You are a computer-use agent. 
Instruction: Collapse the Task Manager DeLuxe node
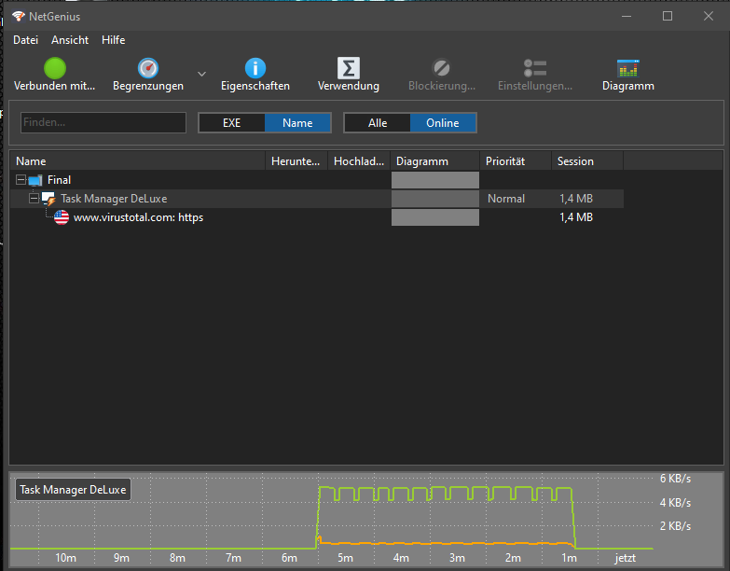pyautogui.click(x=34, y=199)
